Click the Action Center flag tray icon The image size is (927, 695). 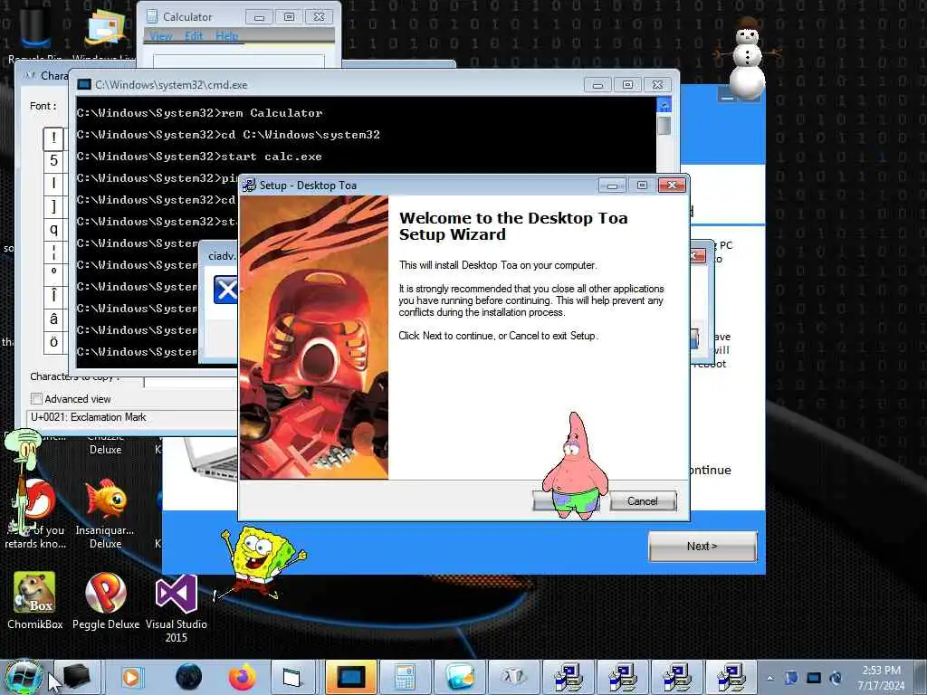click(791, 678)
